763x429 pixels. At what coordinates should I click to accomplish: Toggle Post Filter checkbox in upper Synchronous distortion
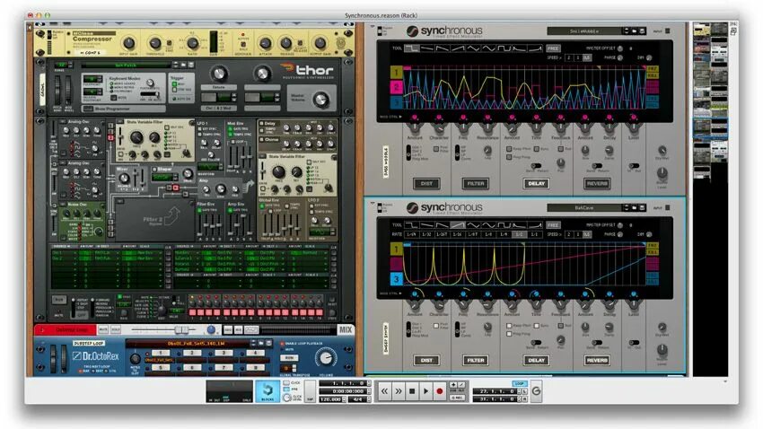436,149
